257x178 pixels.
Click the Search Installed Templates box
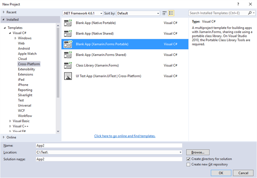[218, 13]
